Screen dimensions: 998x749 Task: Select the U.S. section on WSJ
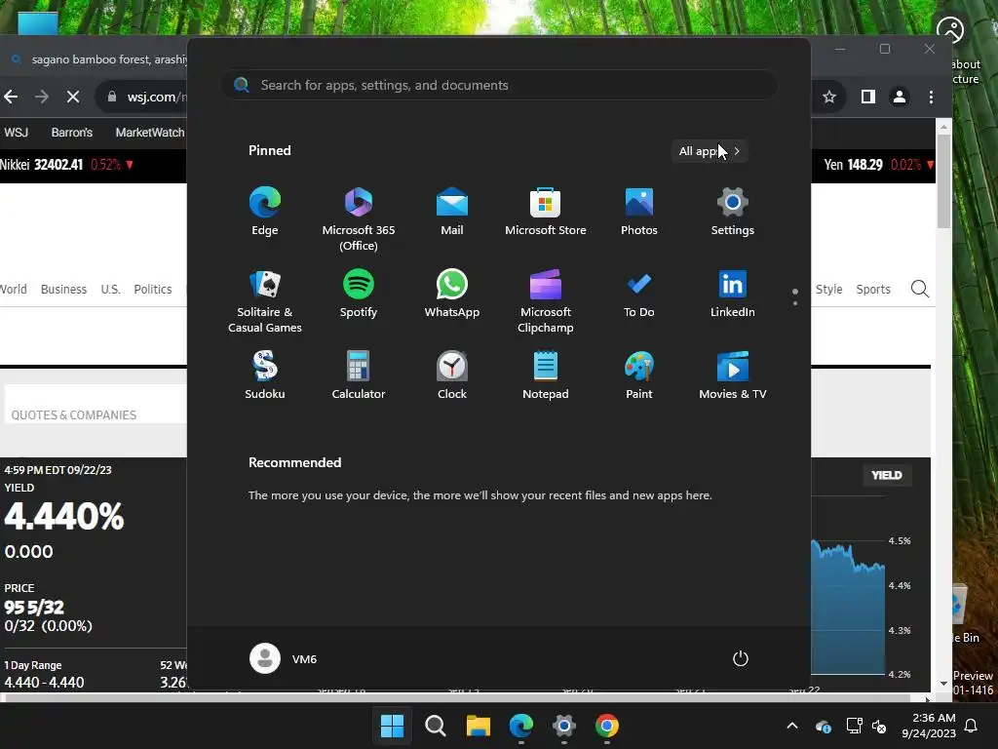[111, 289]
